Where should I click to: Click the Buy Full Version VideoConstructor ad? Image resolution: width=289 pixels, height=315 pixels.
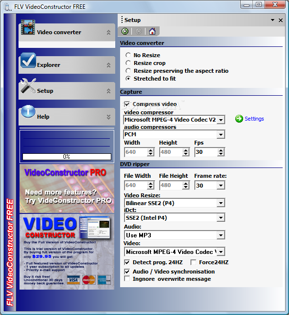coord(67,252)
